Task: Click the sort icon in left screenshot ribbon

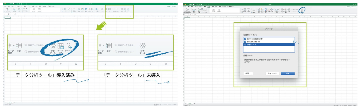Action: pyautogui.click(x=65, y=9)
